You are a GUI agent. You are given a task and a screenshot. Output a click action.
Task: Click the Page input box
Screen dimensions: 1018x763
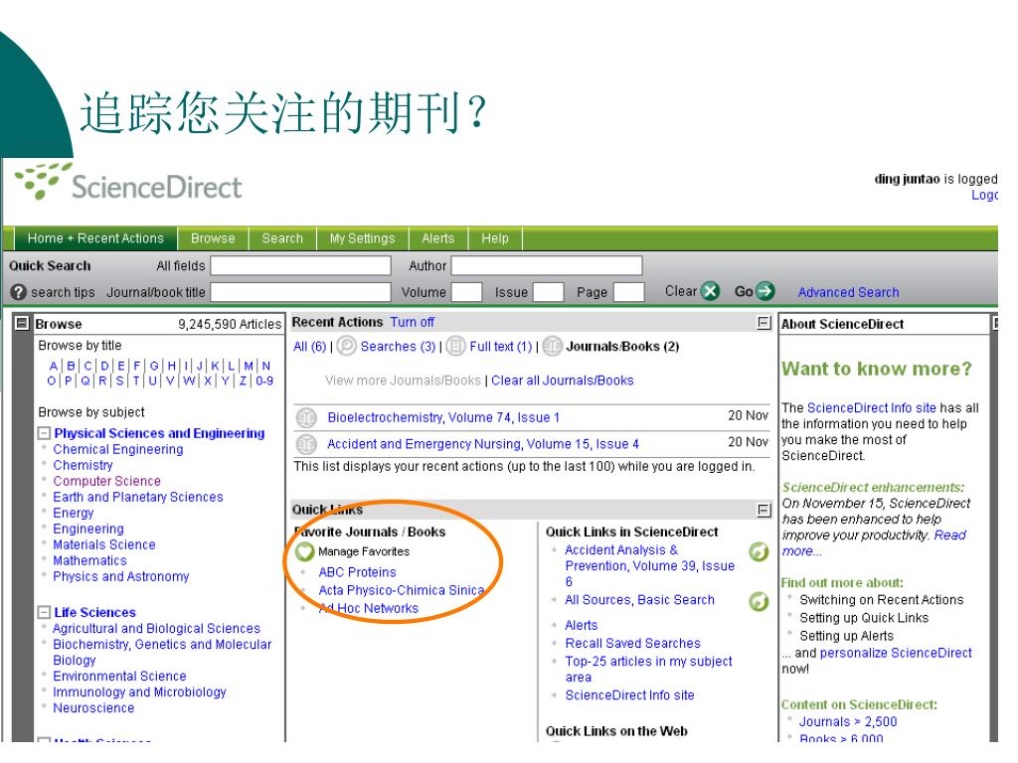(x=628, y=292)
